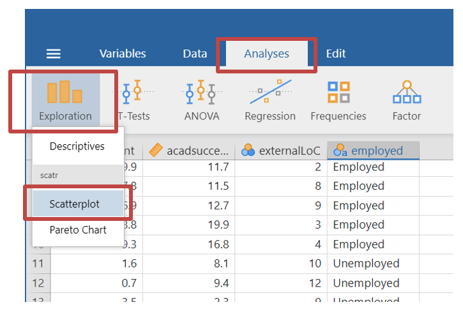The height and width of the screenshot is (316, 463).
Task: Switch to the Edit tab
Action: tap(336, 54)
